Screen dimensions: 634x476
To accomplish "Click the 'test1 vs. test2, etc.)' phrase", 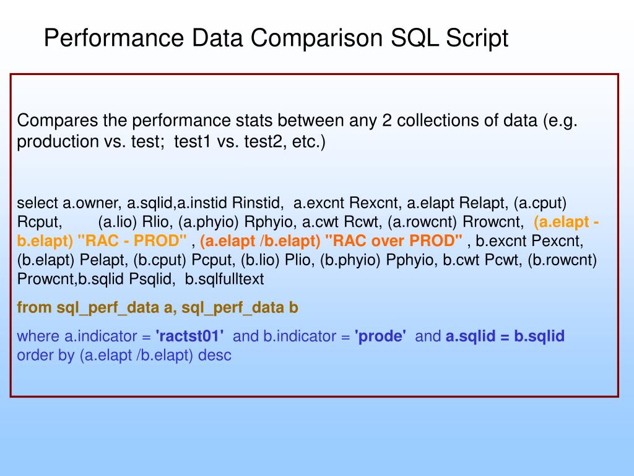I will pyautogui.click(x=250, y=142).
